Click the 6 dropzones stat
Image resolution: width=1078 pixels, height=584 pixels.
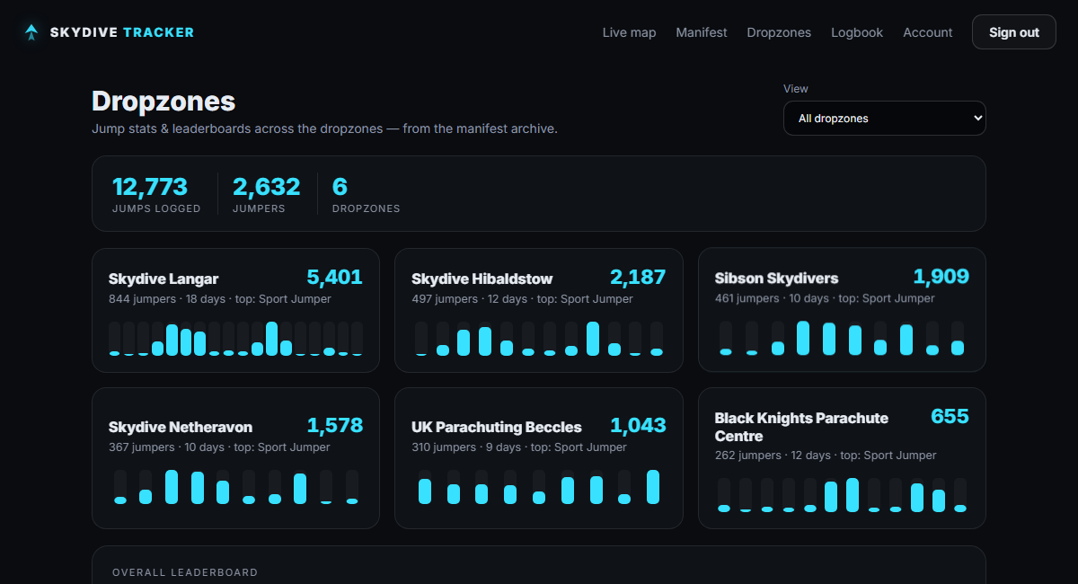pyautogui.click(x=367, y=194)
